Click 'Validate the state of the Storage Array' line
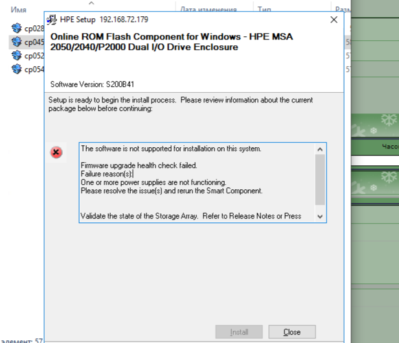399x343 pixels. [x=191, y=216]
